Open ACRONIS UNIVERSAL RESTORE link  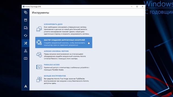click(56, 51)
